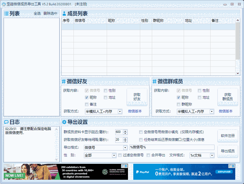
Task: Check the 地址 option in 微信群成员 panel
Action: [199, 98]
